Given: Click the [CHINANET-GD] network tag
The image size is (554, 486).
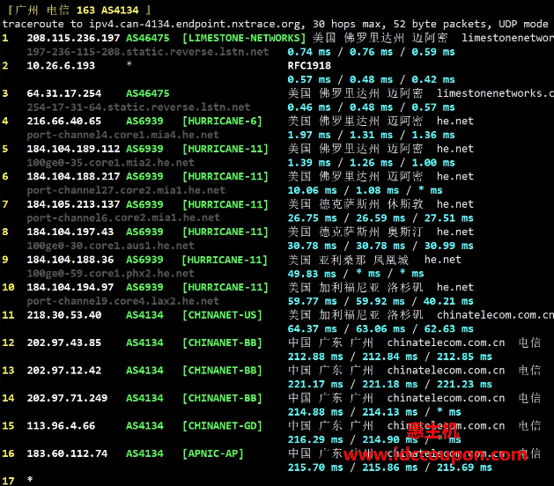Looking at the screenshot, I should click(x=221, y=426).
